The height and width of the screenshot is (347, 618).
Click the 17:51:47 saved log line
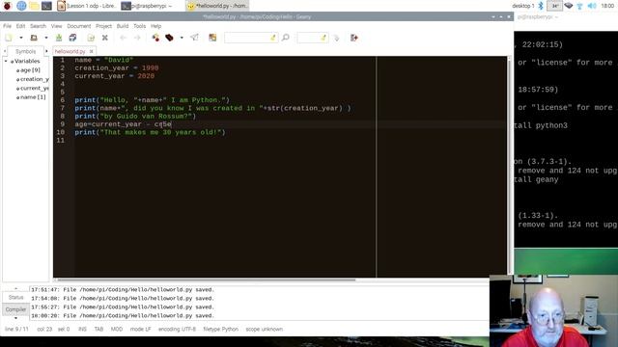coord(123,289)
